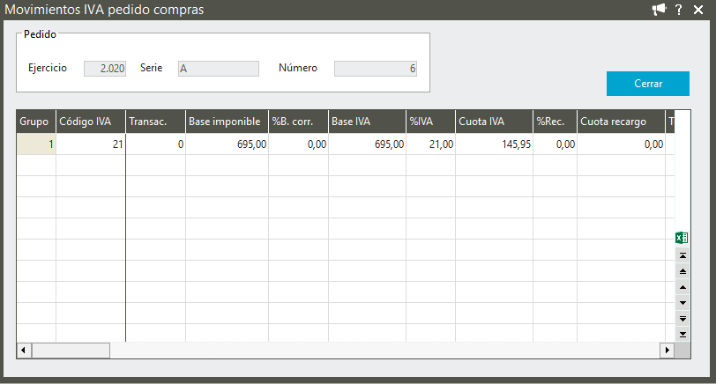Click the Transac. column header
Image resolution: width=716 pixels, height=384 pixels.
click(155, 122)
